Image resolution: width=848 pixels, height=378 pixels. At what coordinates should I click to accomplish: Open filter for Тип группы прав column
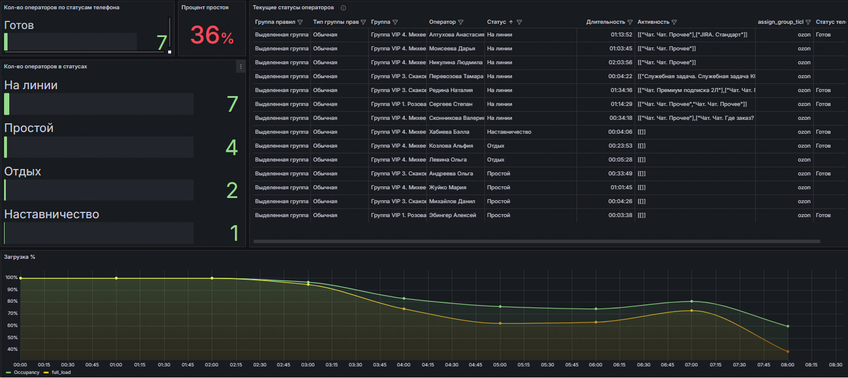click(x=363, y=23)
